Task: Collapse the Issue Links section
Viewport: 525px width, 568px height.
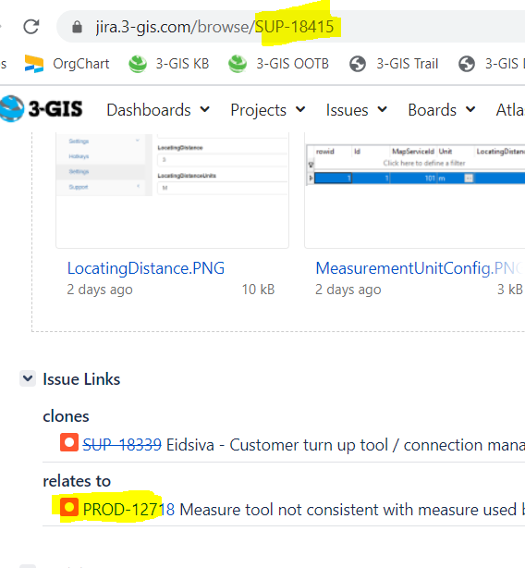Action: click(28, 378)
